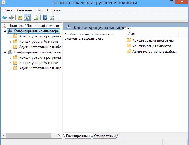This screenshot has height=145, width=189.
Task: Open Help via the question mark icon
Action: tap(45, 18)
